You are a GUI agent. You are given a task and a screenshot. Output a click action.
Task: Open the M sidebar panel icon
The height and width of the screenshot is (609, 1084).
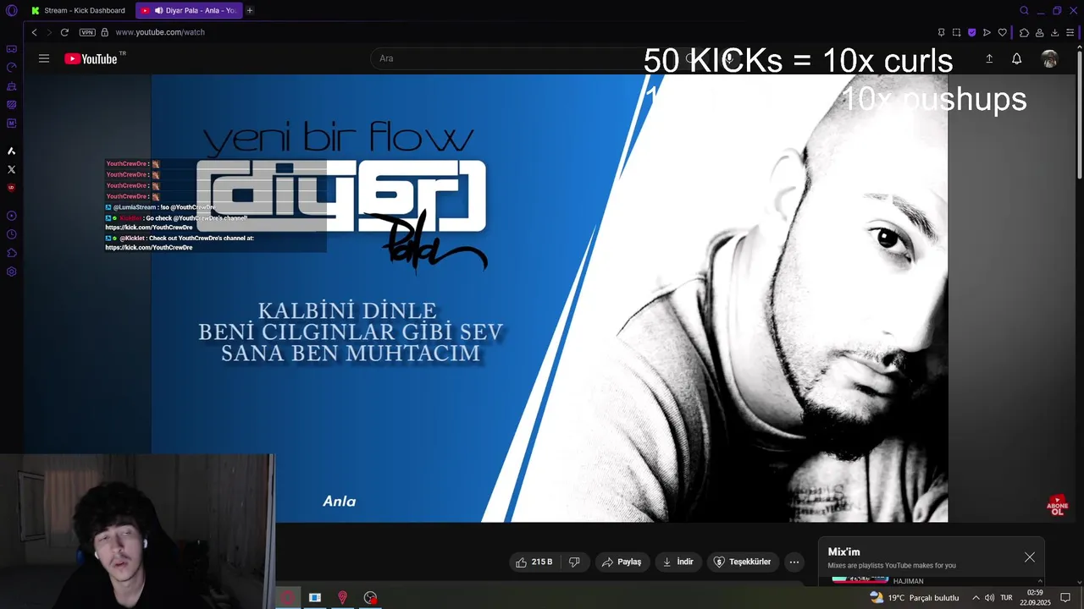pos(12,123)
